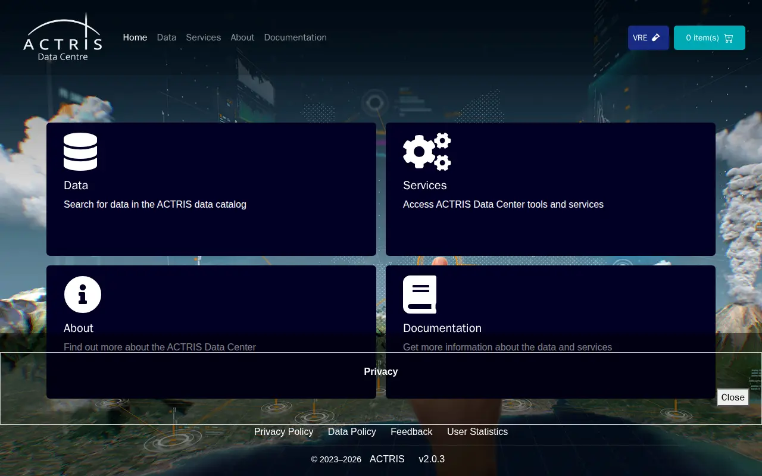The height and width of the screenshot is (476, 762).
Task: Open the Privacy Policy footer link
Action: (283, 431)
